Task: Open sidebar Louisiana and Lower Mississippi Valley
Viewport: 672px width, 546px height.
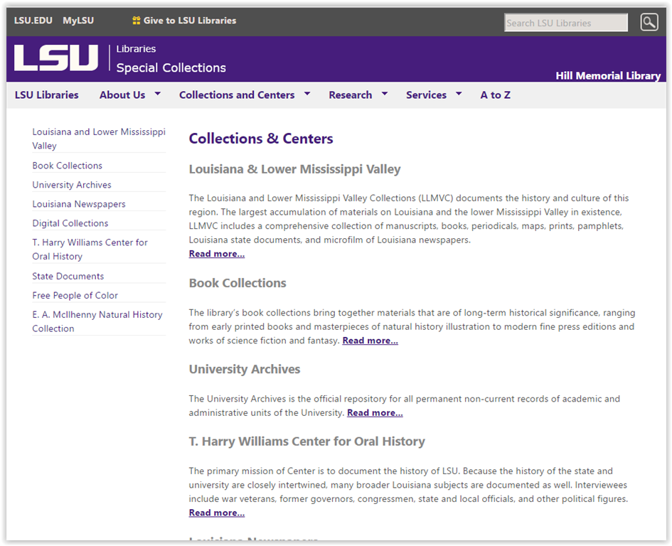Action: (99, 139)
